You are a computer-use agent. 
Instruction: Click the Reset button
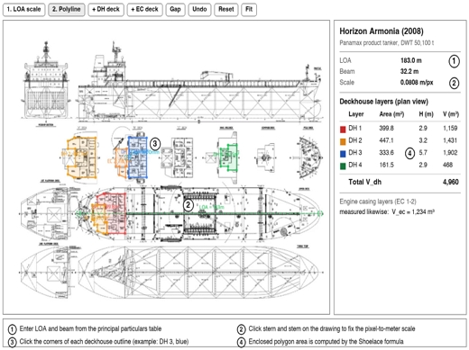pos(226,10)
